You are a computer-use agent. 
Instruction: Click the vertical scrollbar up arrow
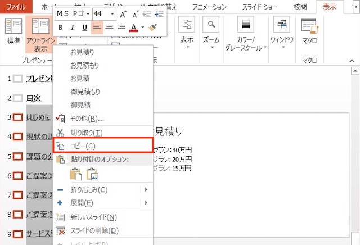355,71
